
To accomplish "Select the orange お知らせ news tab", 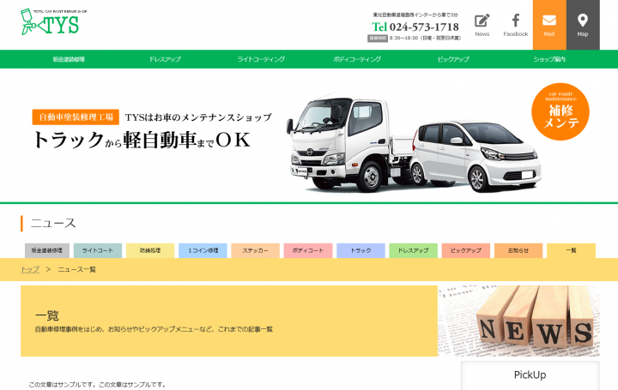I will [518, 250].
